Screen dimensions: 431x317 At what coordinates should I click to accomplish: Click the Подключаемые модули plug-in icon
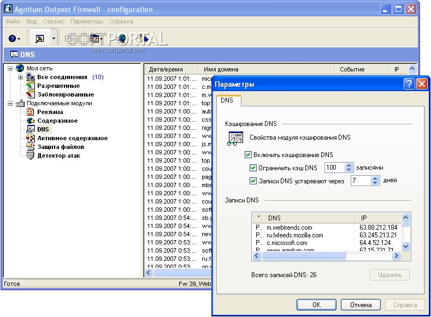click(20, 104)
